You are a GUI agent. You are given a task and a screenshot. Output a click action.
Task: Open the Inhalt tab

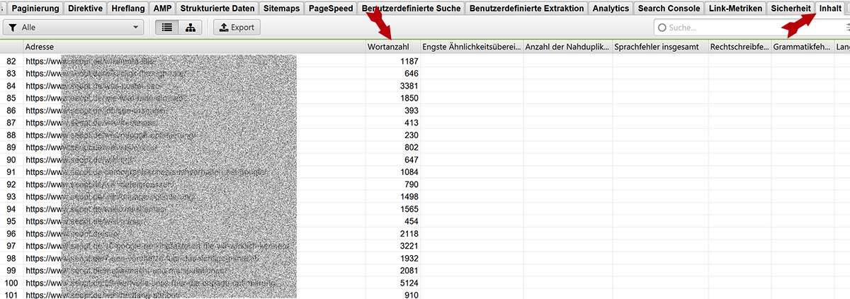click(x=830, y=9)
